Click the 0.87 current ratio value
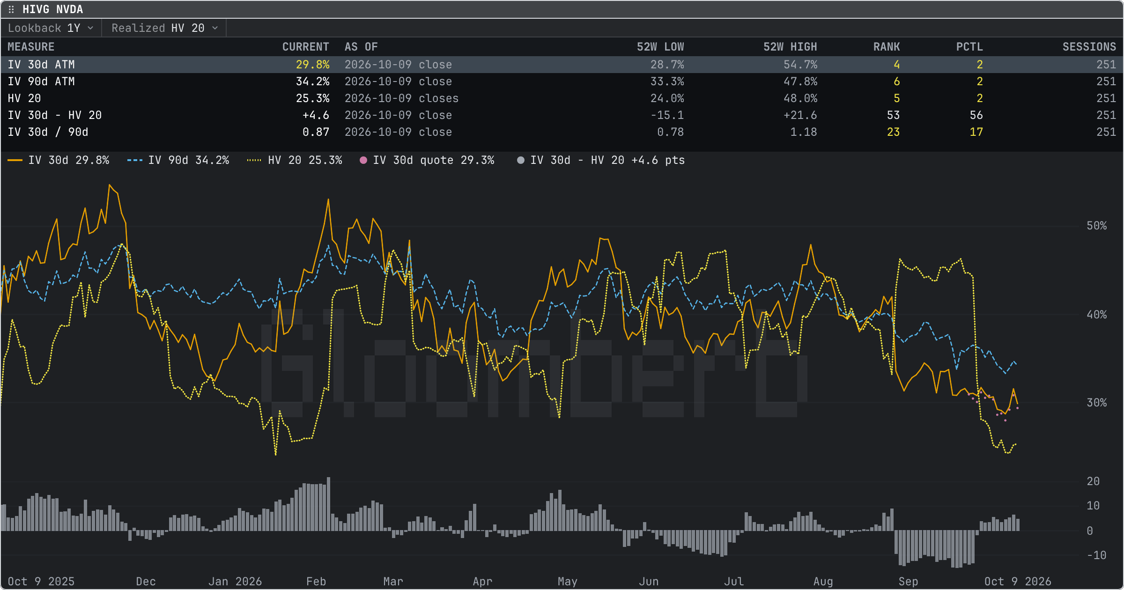Screen dimensions: 1124x590 [x=316, y=132]
